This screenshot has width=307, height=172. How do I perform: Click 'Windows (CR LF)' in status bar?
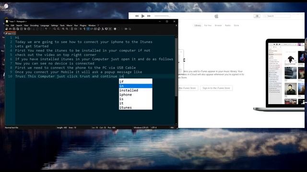click(141, 128)
